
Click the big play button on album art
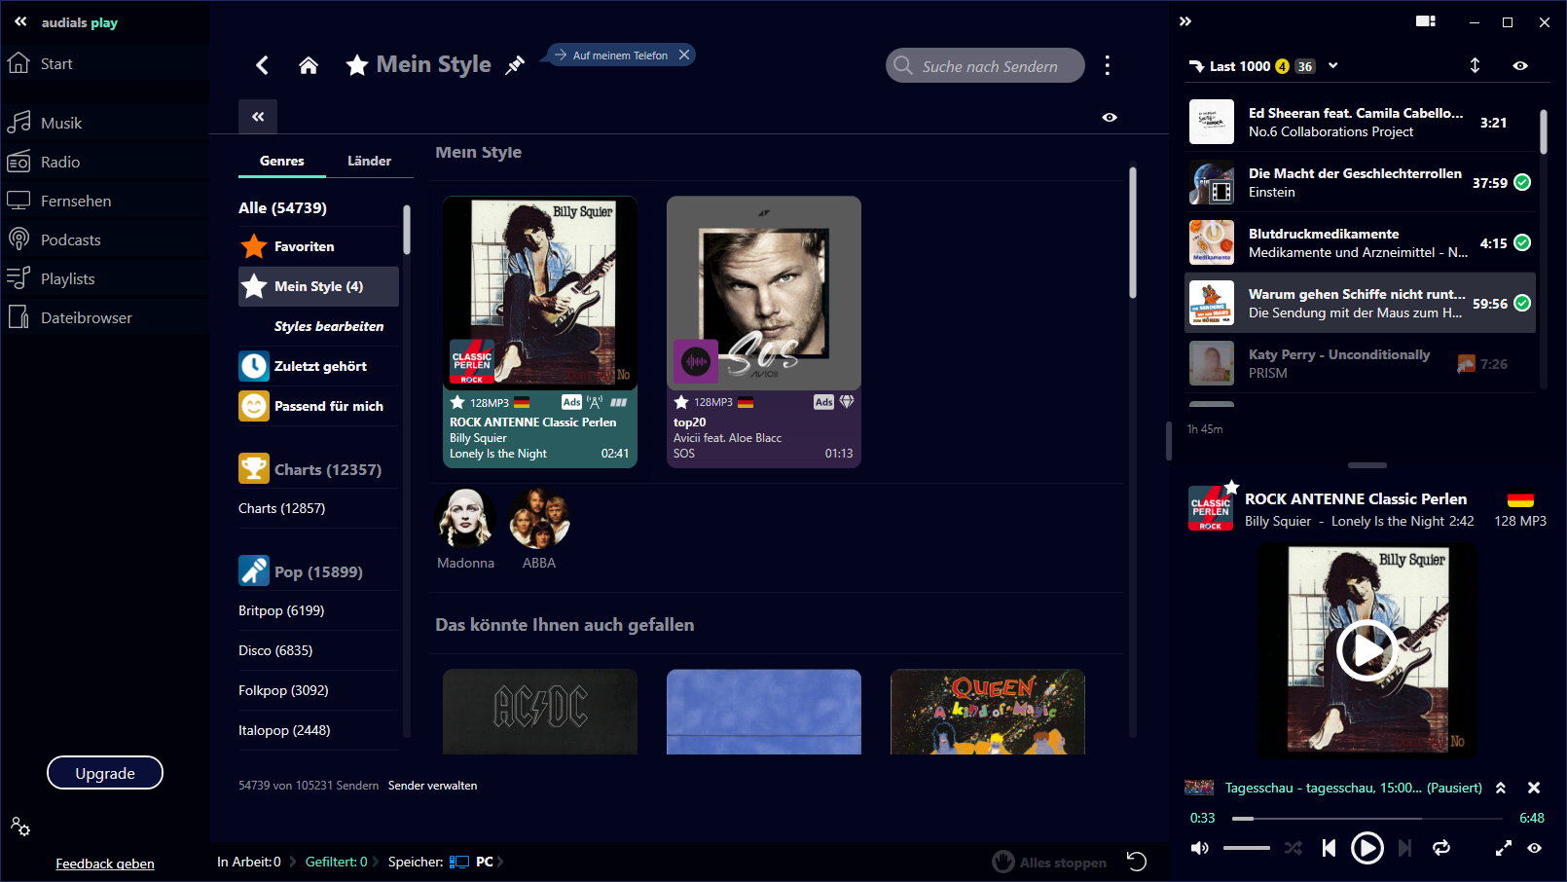[1367, 650]
